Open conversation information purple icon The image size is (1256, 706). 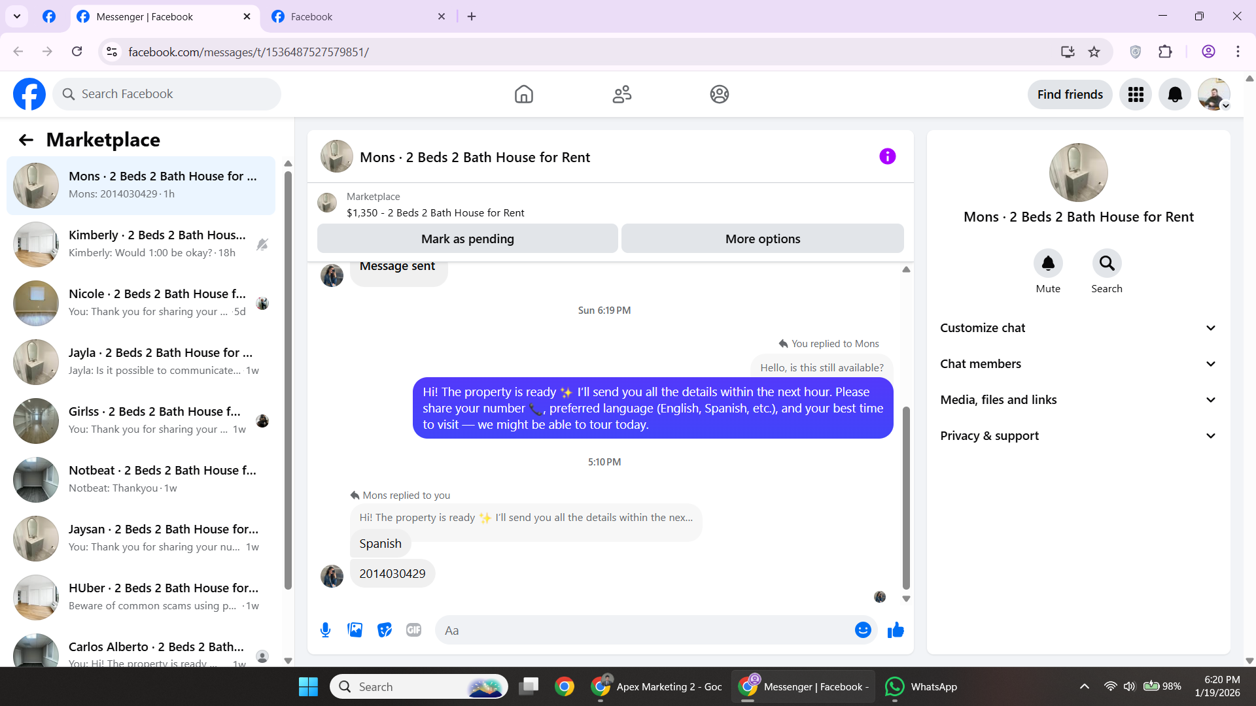(887, 157)
